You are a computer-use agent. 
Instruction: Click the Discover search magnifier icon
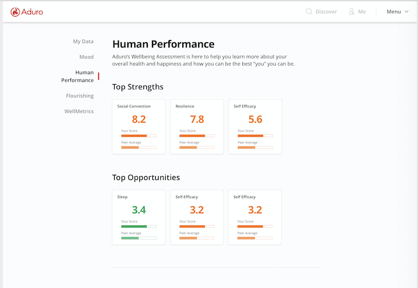pos(309,11)
